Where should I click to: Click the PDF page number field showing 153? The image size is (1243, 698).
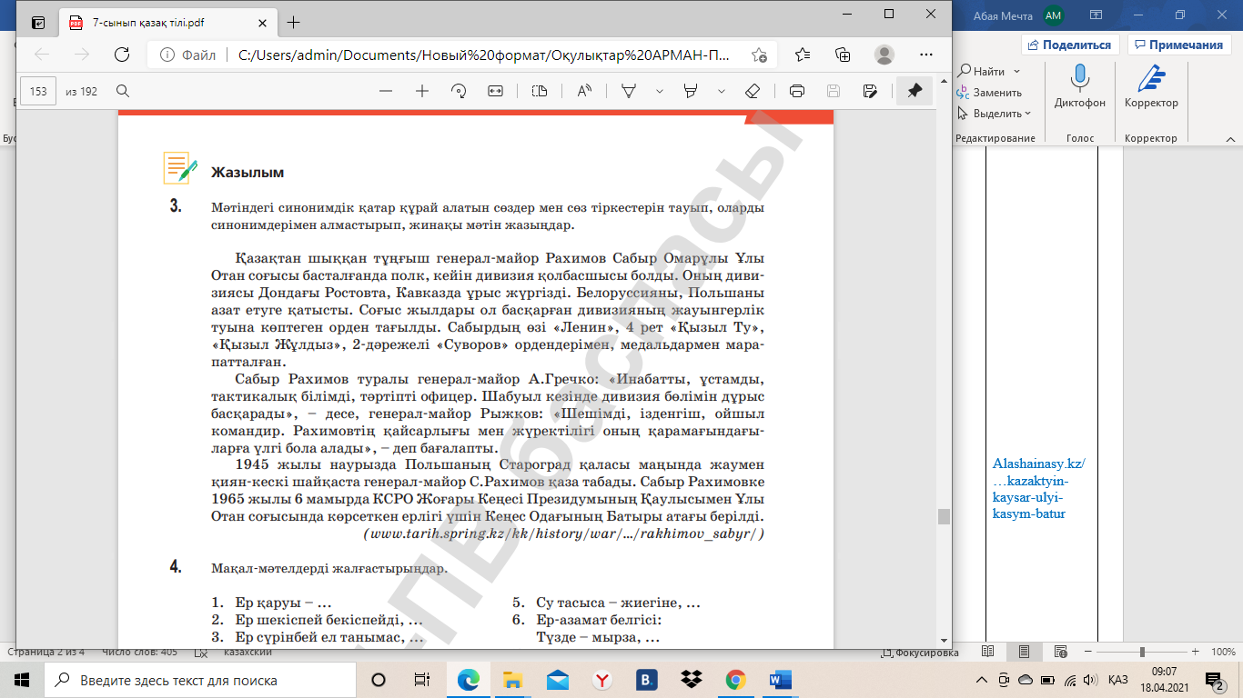(39, 91)
